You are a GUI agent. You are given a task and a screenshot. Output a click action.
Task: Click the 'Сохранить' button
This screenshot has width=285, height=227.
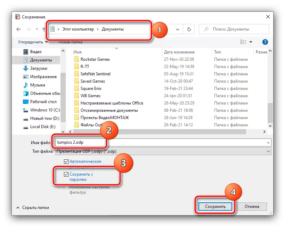(215, 207)
